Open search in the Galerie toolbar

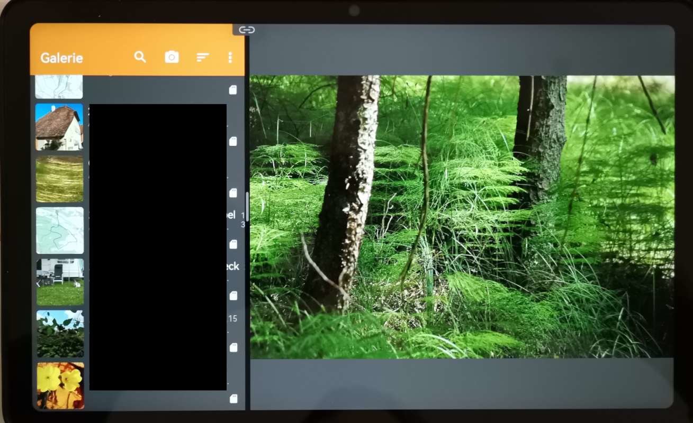pyautogui.click(x=140, y=57)
